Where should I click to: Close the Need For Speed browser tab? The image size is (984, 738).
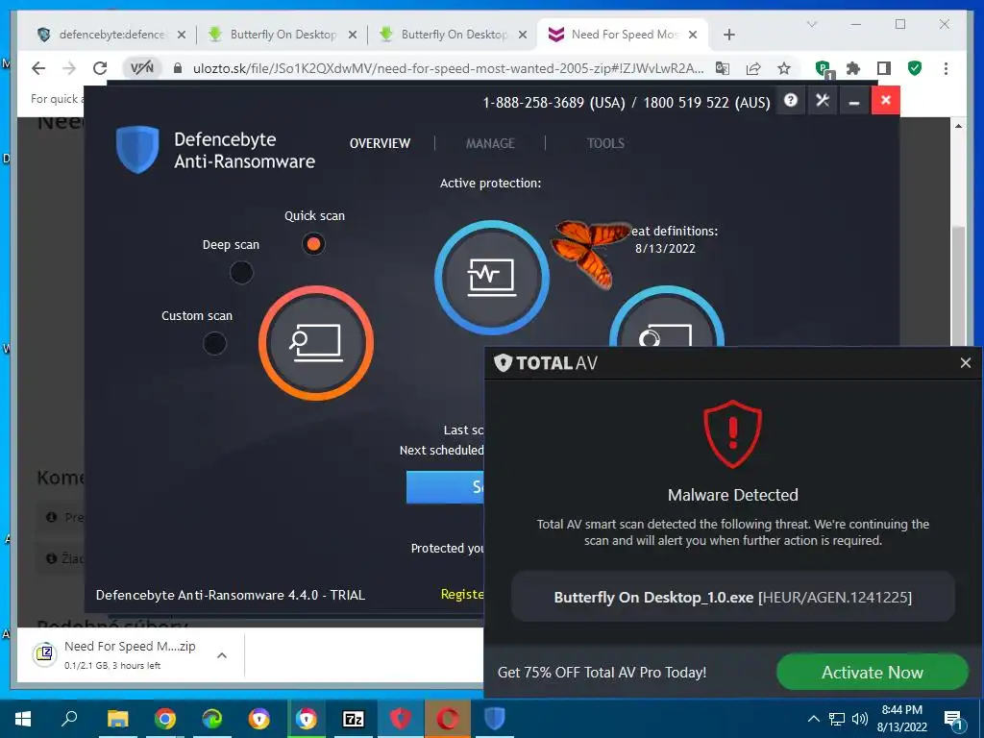pos(693,35)
